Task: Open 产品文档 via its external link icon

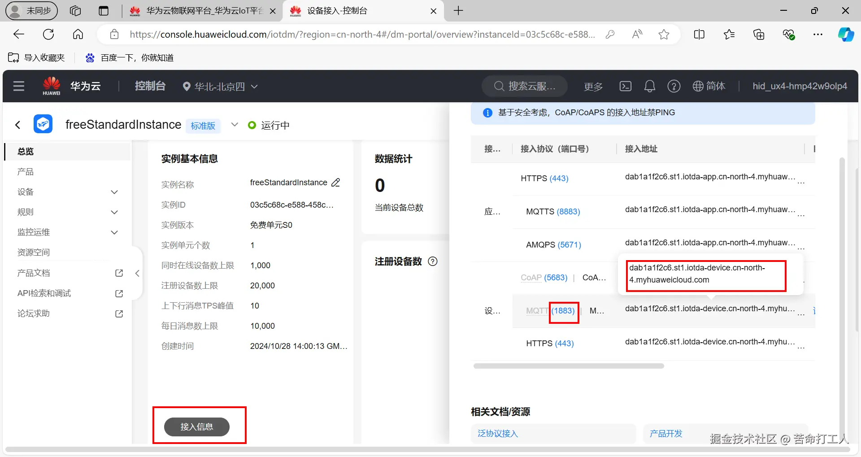Action: (118, 273)
